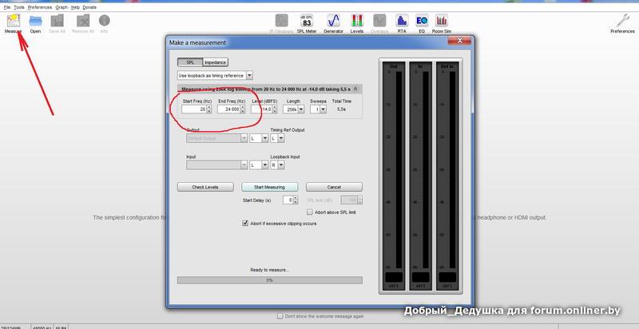Click the Out level meter
Image resolution: width=639 pixels, height=329 pixels.
[x=394, y=177]
